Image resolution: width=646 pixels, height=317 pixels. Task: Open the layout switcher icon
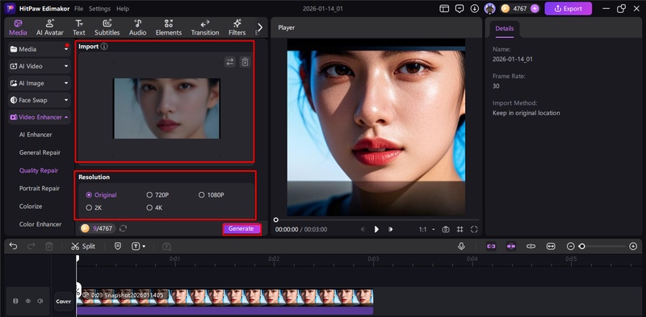click(x=444, y=9)
